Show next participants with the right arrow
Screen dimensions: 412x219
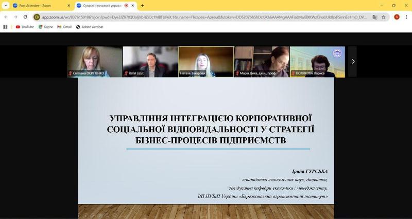pyautogui.click(x=353, y=61)
